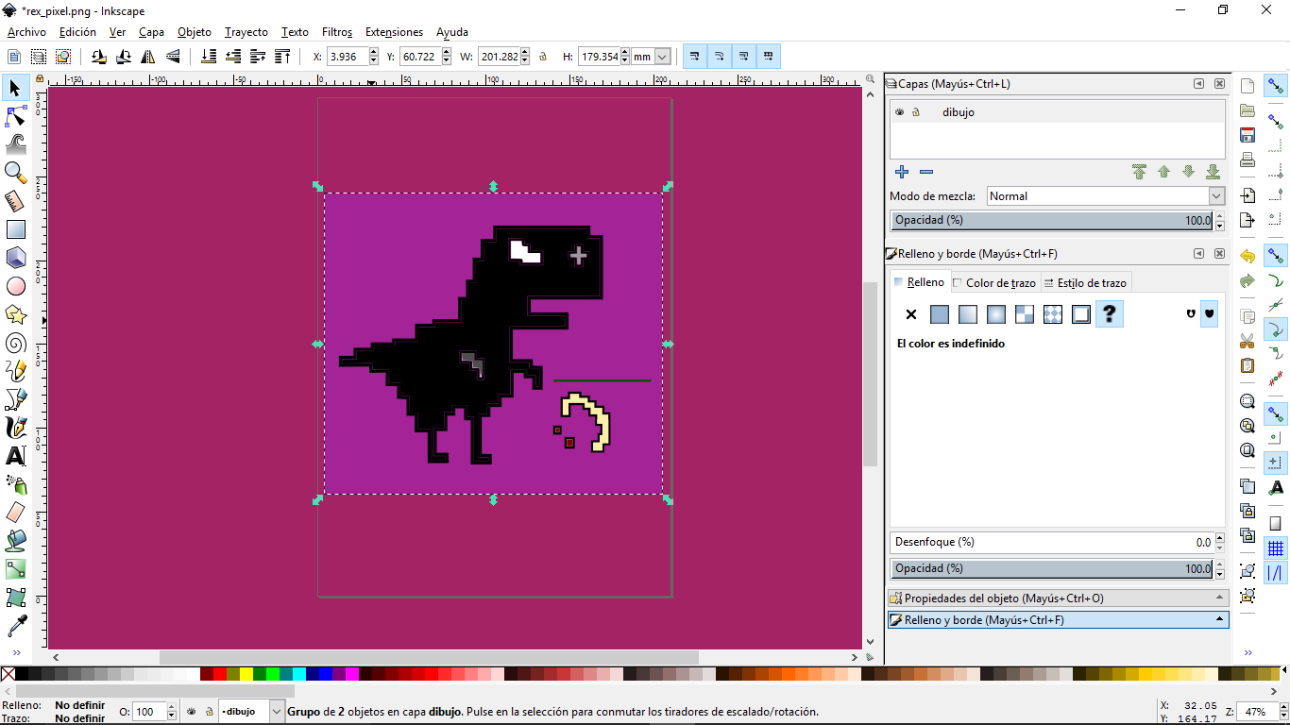Open the Trayecto menu

(x=246, y=32)
